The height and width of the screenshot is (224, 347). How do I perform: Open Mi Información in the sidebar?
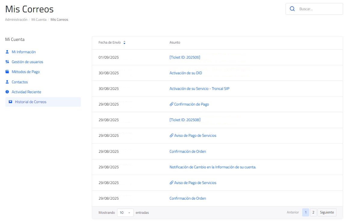pyautogui.click(x=24, y=52)
